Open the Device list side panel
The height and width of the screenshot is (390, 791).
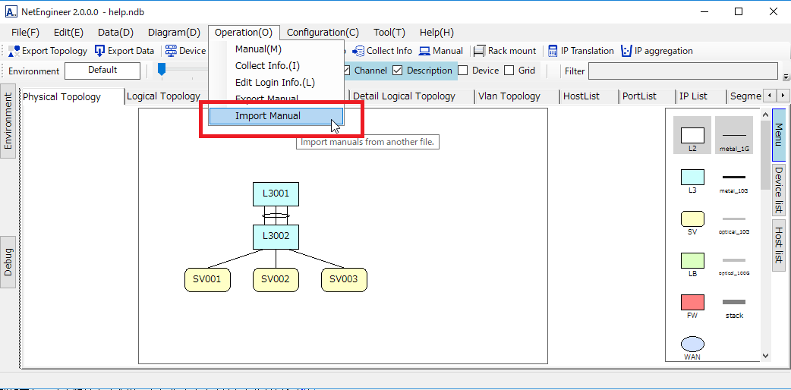tap(779, 190)
